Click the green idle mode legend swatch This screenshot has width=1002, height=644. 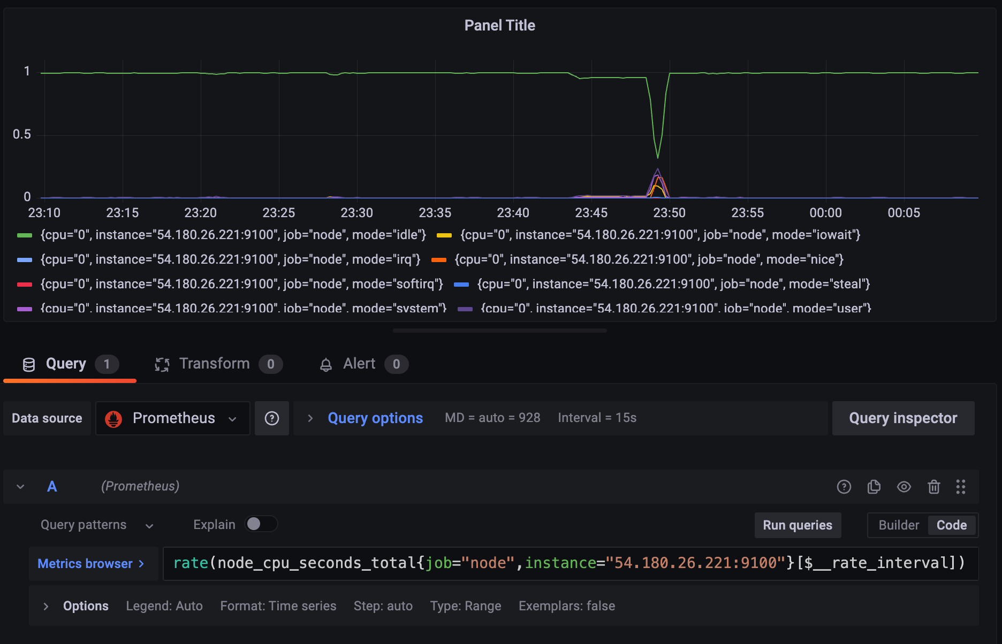[x=25, y=235]
